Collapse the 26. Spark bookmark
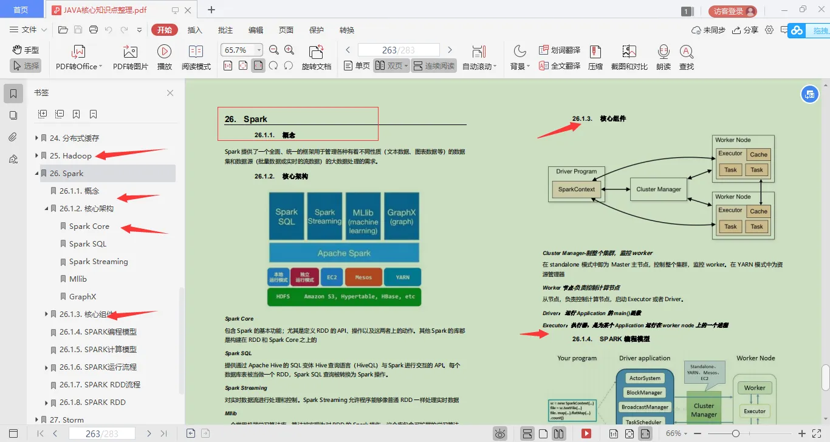Viewport: 830px width, 442px height. (x=37, y=174)
